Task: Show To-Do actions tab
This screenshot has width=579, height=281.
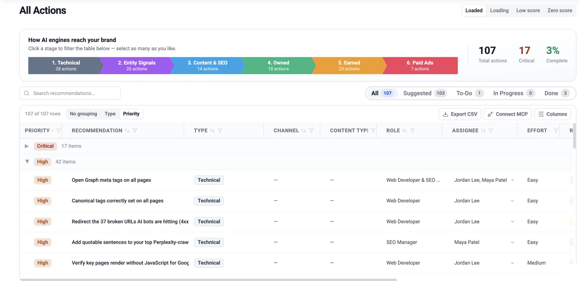Action: (470, 93)
